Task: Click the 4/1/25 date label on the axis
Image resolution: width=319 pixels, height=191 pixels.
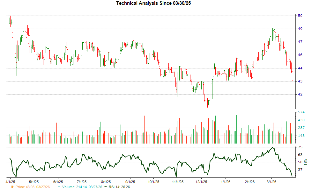Action: [x=11, y=181]
